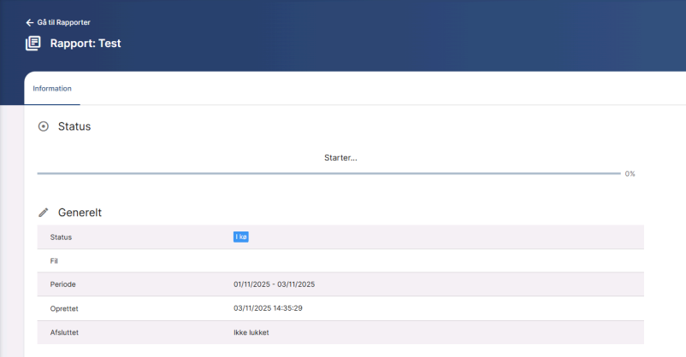Screen dimensions: 686x357
Task: Select the period 01/11/2025 - 03/11/2025 value
Action: [x=279, y=284]
